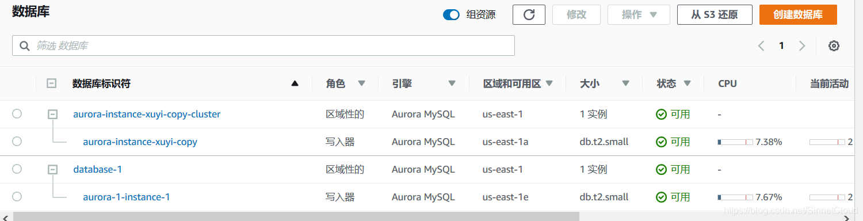Click Aurora MySQL engine cell for aurora-1-instance-1
Image resolution: width=863 pixels, height=221 pixels.
point(423,197)
